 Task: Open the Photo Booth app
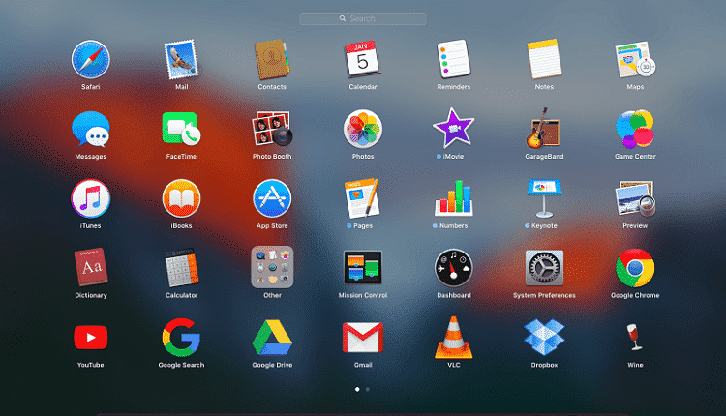[272, 128]
